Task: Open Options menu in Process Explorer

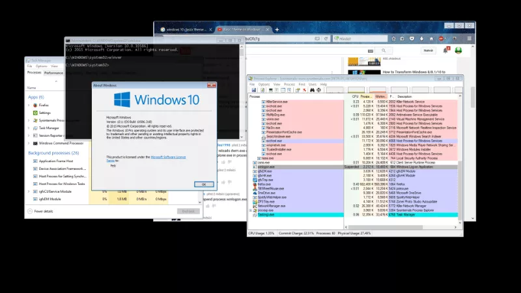Action: [x=264, y=85]
